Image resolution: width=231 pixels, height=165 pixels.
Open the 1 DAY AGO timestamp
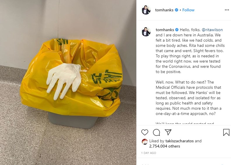coord(149,153)
